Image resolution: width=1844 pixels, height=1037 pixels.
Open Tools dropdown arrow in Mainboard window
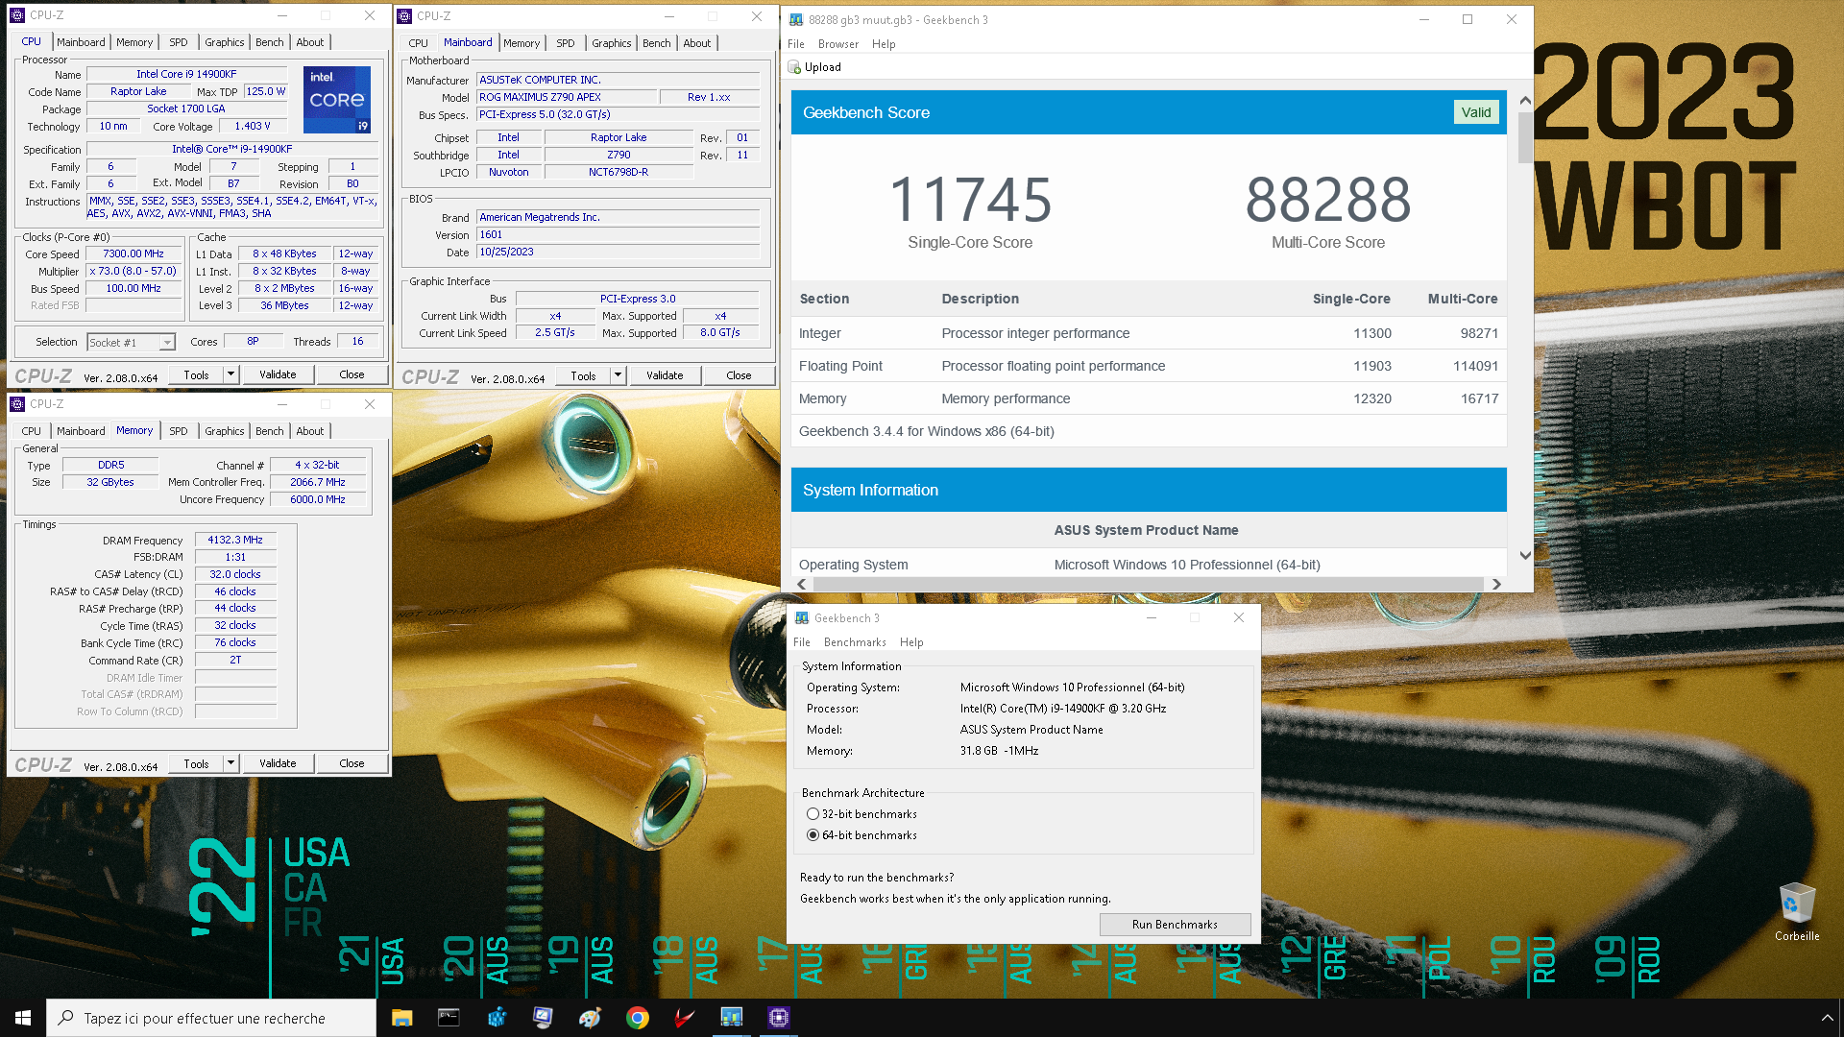click(x=618, y=375)
